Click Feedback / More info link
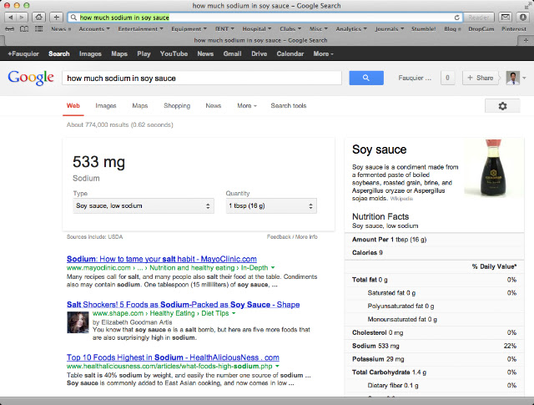Screen dimensions: 534x405 click(292, 236)
